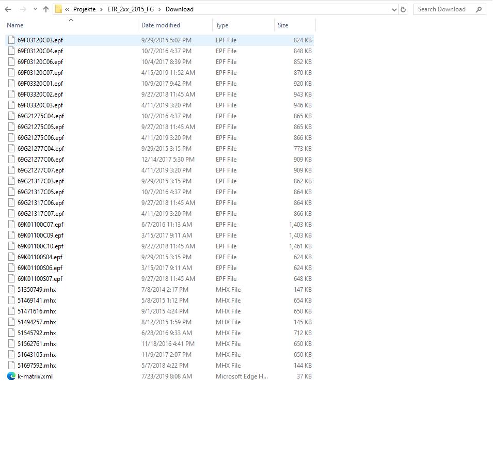Screen dimensions: 493x457
Task: Go up one folder level
Action: click(x=46, y=9)
